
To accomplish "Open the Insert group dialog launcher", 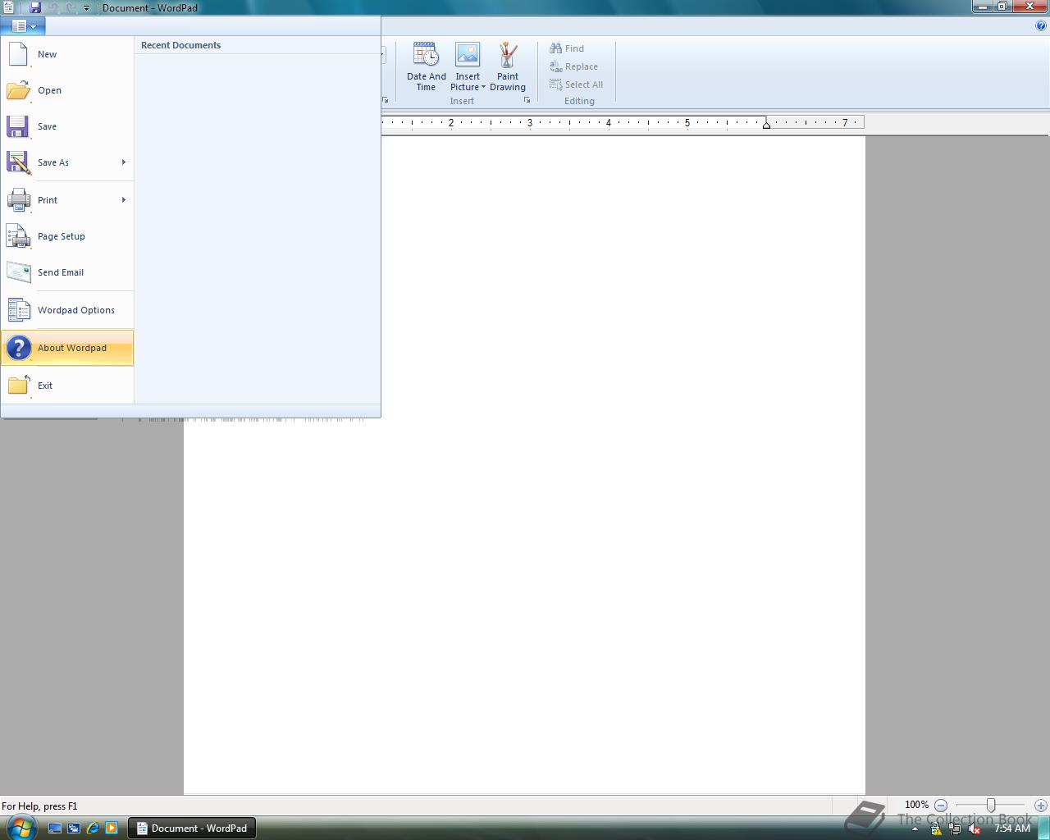I will [x=527, y=100].
